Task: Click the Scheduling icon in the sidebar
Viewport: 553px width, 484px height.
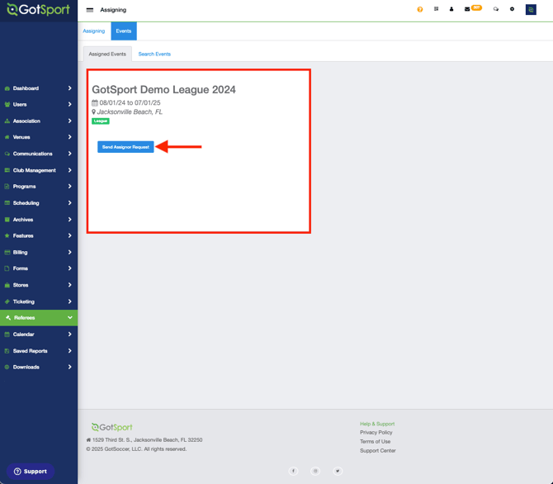Action: click(x=7, y=203)
